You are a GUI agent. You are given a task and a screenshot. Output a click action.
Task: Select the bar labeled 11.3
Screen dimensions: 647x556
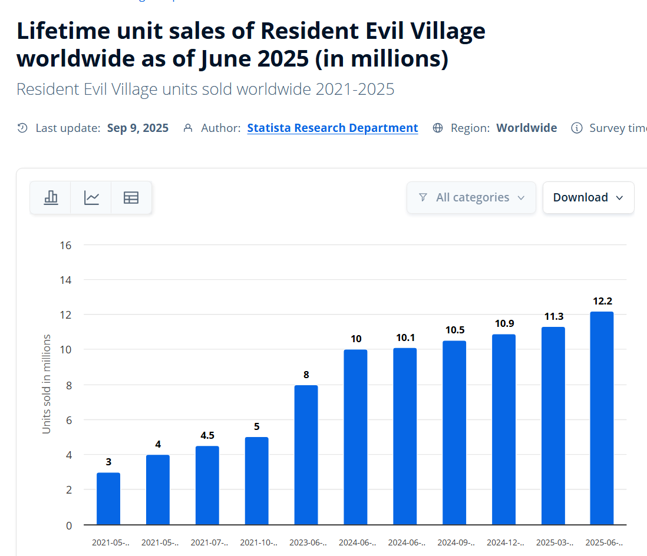(x=553, y=426)
